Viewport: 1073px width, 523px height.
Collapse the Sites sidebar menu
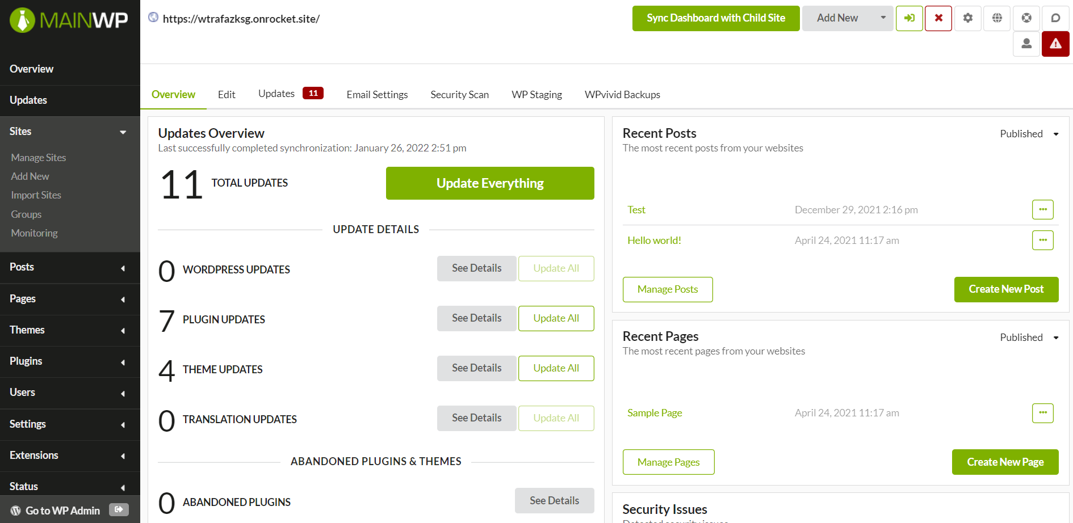(123, 132)
